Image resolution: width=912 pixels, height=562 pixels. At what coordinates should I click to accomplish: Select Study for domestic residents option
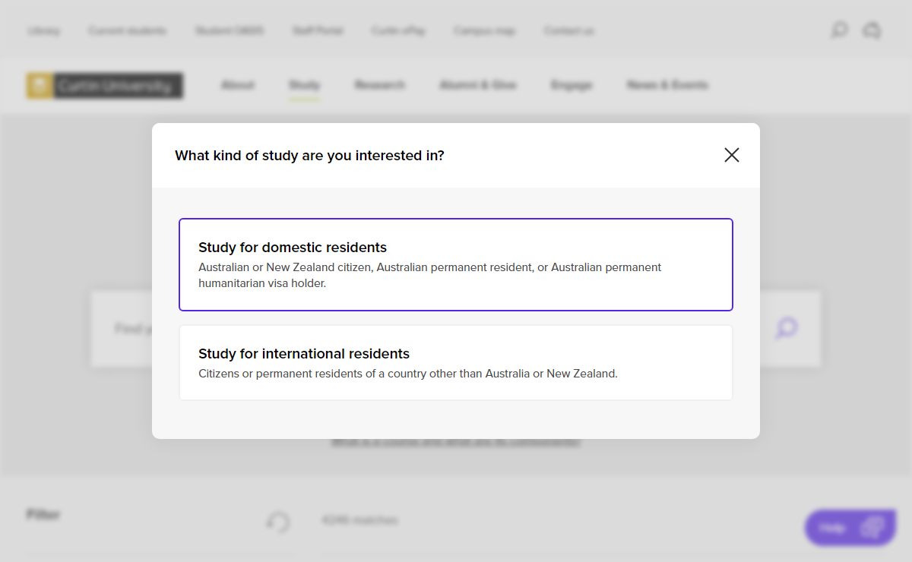tap(456, 264)
